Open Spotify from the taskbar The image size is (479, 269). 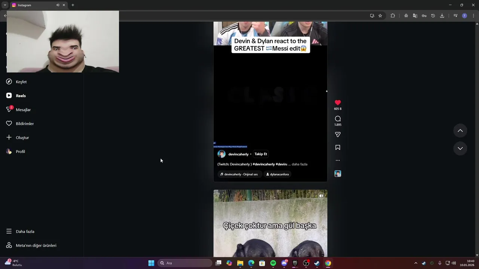273,263
